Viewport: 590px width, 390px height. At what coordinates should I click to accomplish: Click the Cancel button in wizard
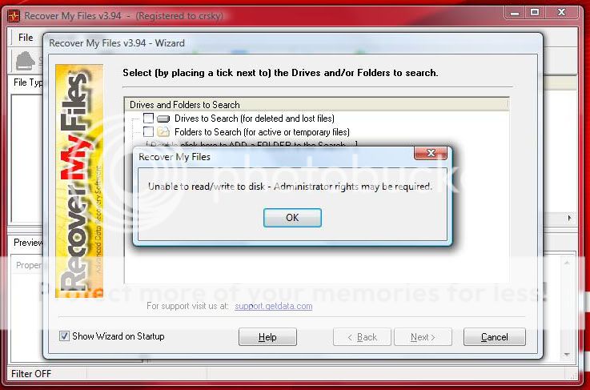click(495, 337)
